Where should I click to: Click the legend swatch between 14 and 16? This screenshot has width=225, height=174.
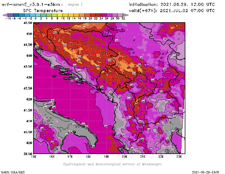click(76, 15)
